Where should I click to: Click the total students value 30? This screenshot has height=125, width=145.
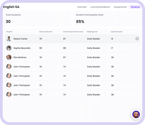(8, 22)
